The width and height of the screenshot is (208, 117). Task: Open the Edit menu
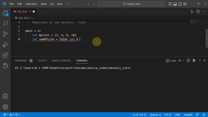(x=19, y=4)
